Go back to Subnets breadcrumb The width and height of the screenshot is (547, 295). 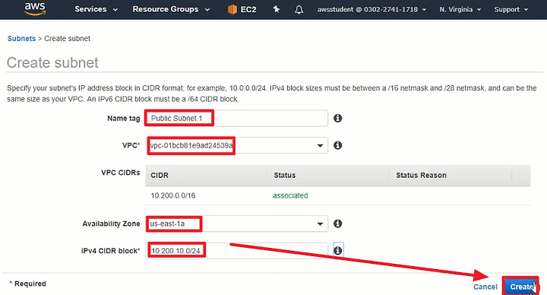21,39
